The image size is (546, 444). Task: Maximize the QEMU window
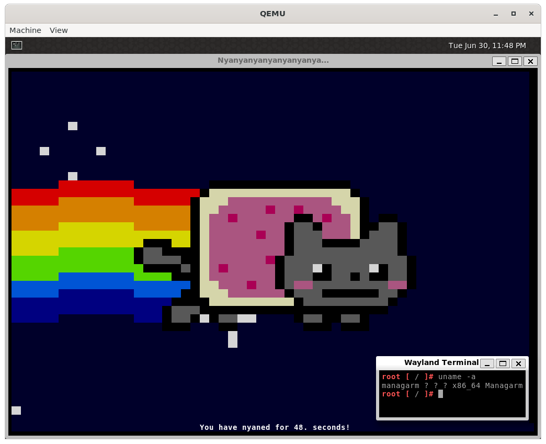pos(513,14)
